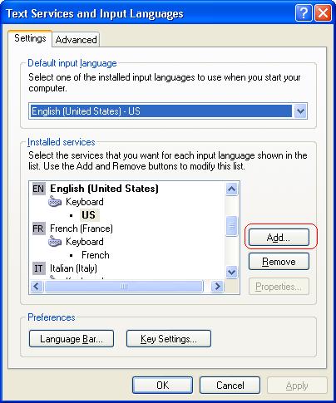
Task: Open the default input language dropdown arrow
Action: coord(300,111)
